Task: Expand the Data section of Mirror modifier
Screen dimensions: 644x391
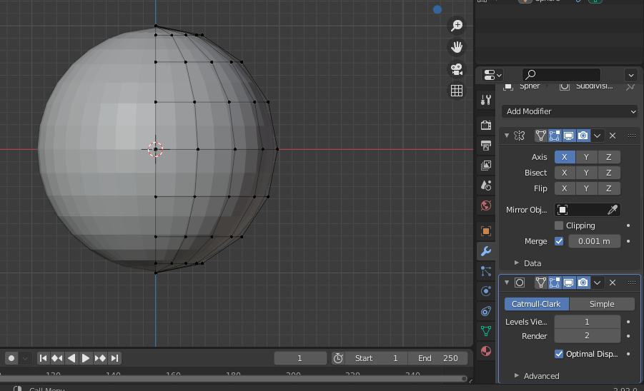Action: click(527, 263)
